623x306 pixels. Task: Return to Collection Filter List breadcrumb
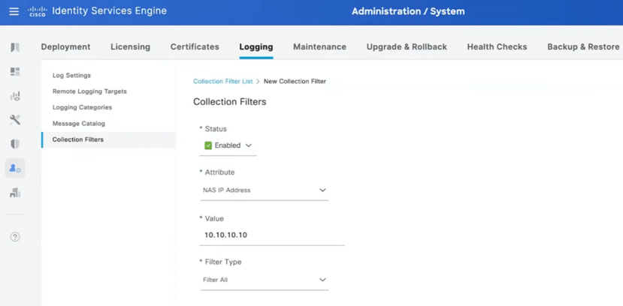[223, 81]
